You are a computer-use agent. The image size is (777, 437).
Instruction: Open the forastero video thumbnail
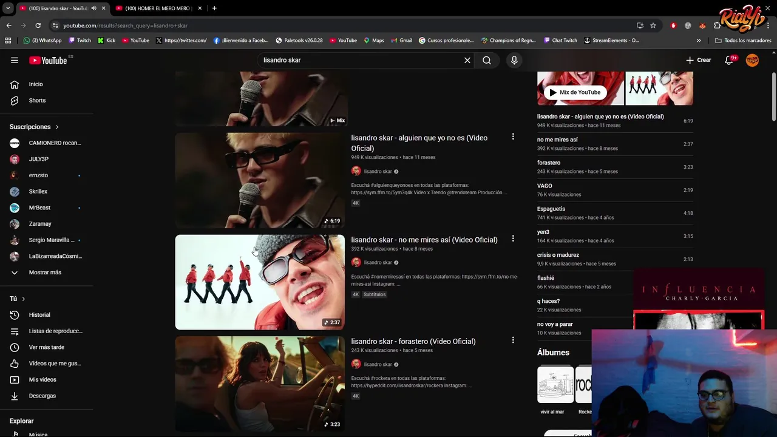260,384
